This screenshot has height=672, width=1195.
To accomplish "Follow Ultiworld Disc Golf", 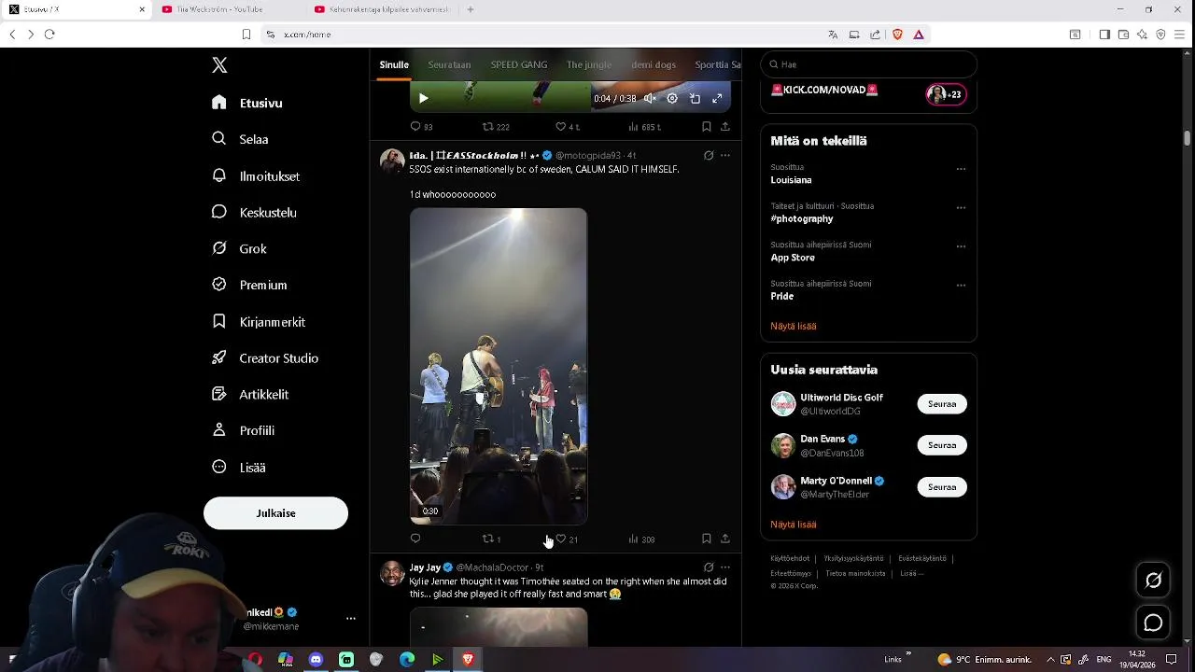I will tap(942, 404).
